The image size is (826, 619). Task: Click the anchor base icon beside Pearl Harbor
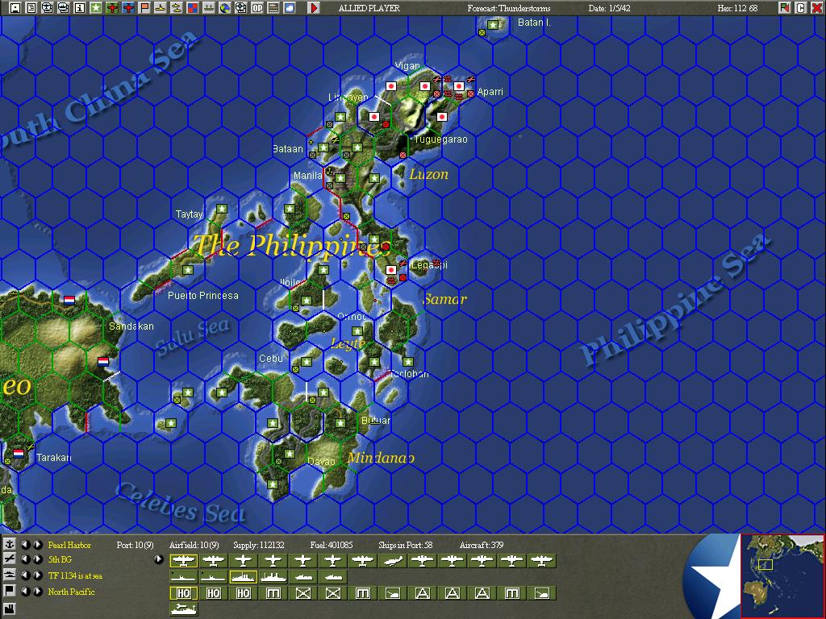[x=10, y=544]
